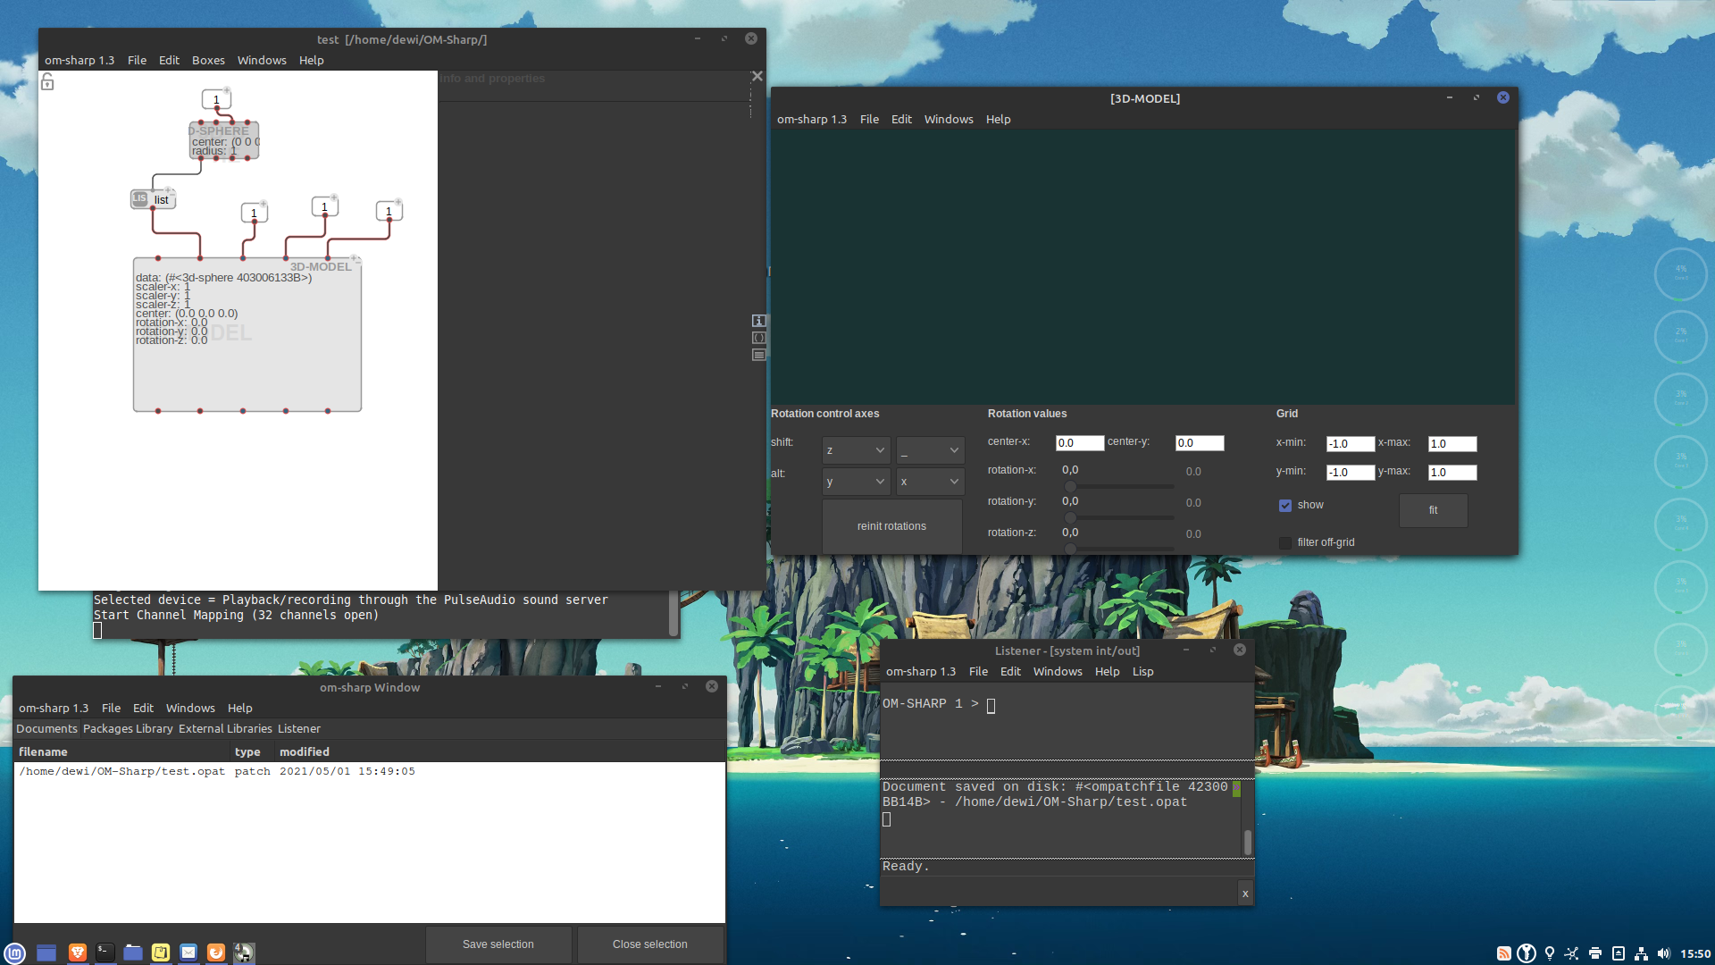Open Boxes menu in test patch window
This screenshot has width=1715, height=965.
[x=208, y=60]
